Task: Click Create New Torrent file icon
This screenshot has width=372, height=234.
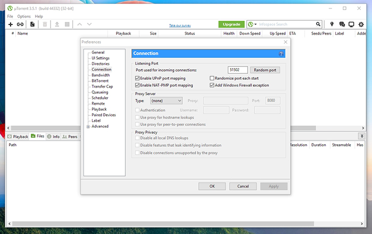Action: coord(32,24)
